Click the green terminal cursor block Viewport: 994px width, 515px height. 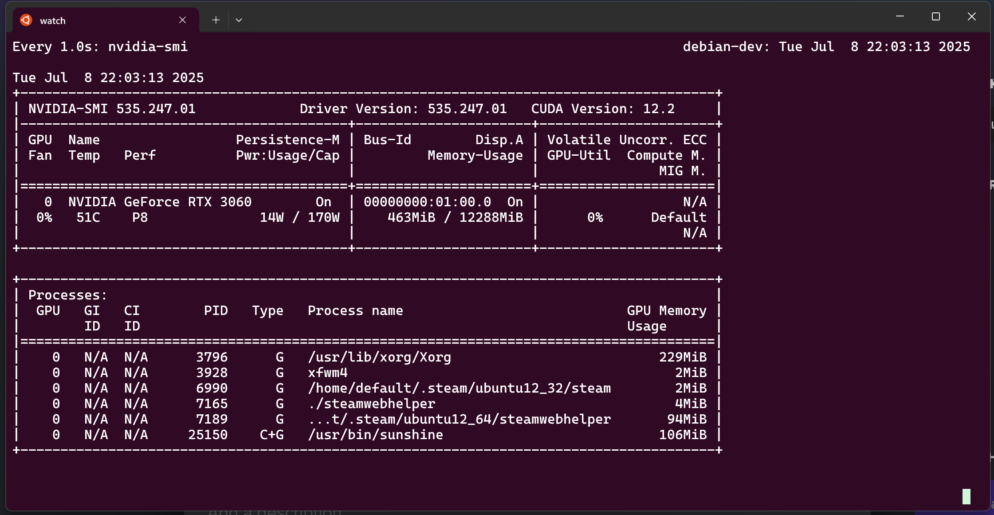click(x=966, y=496)
